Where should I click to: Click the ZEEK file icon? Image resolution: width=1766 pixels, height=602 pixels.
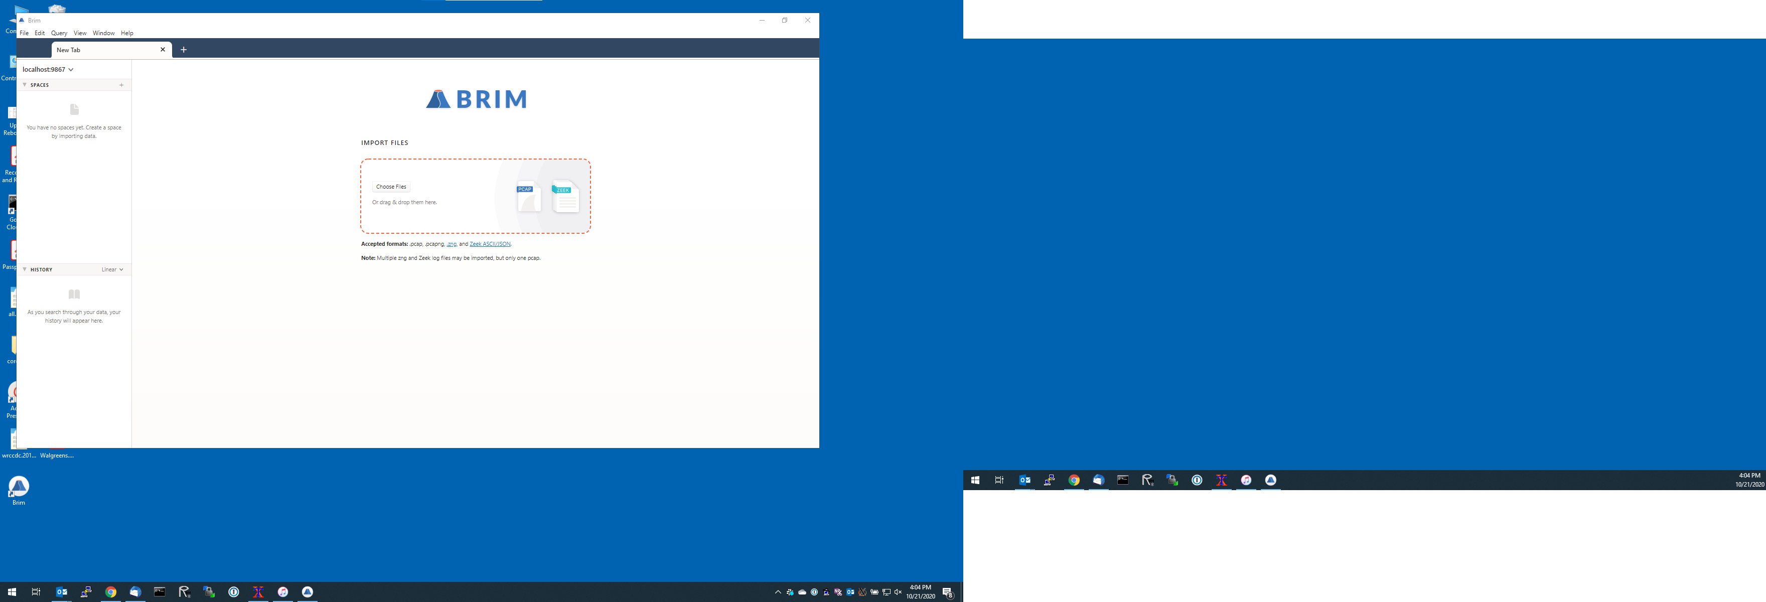tap(565, 197)
